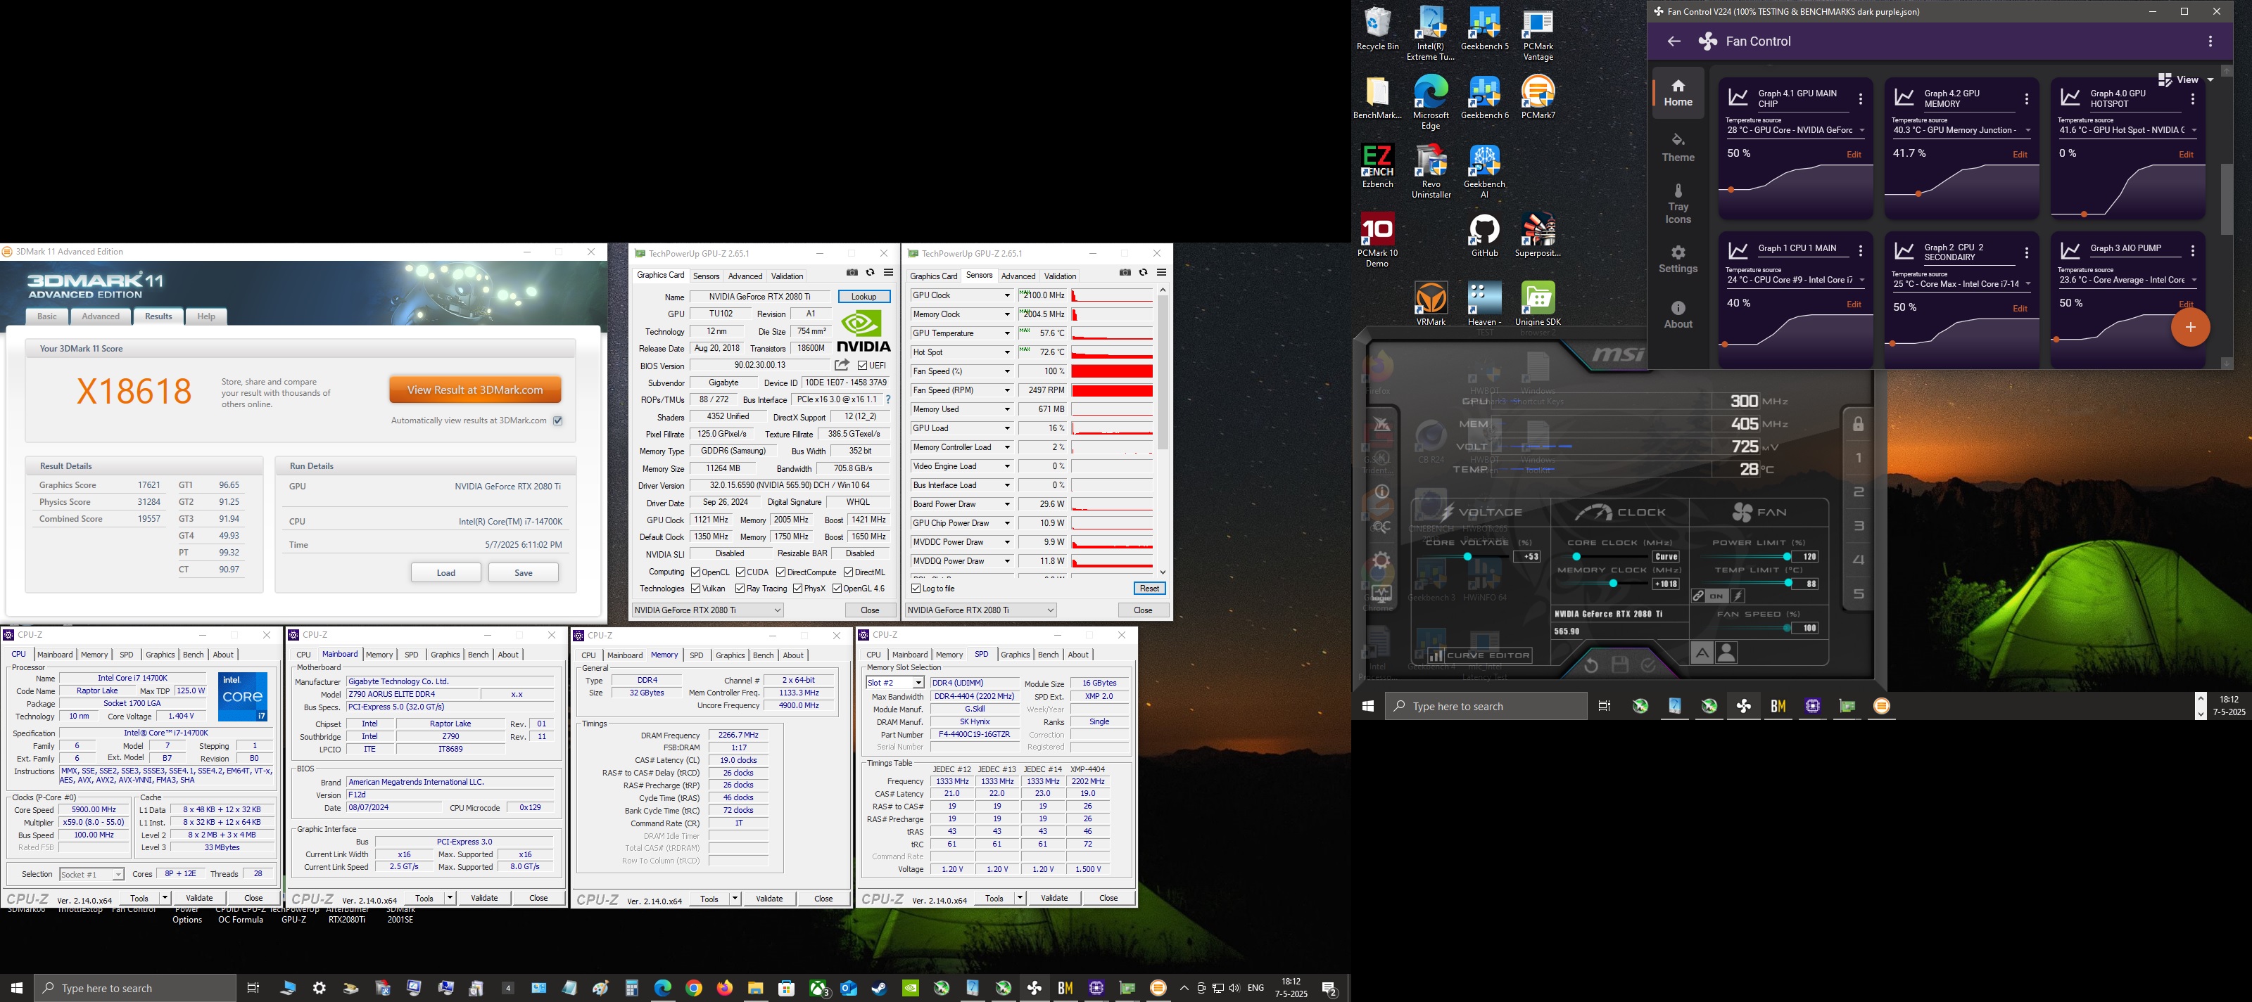Open Afterburner OC scanner icon

coord(1381,527)
